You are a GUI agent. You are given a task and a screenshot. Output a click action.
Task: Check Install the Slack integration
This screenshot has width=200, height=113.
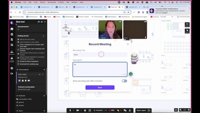click(18, 62)
